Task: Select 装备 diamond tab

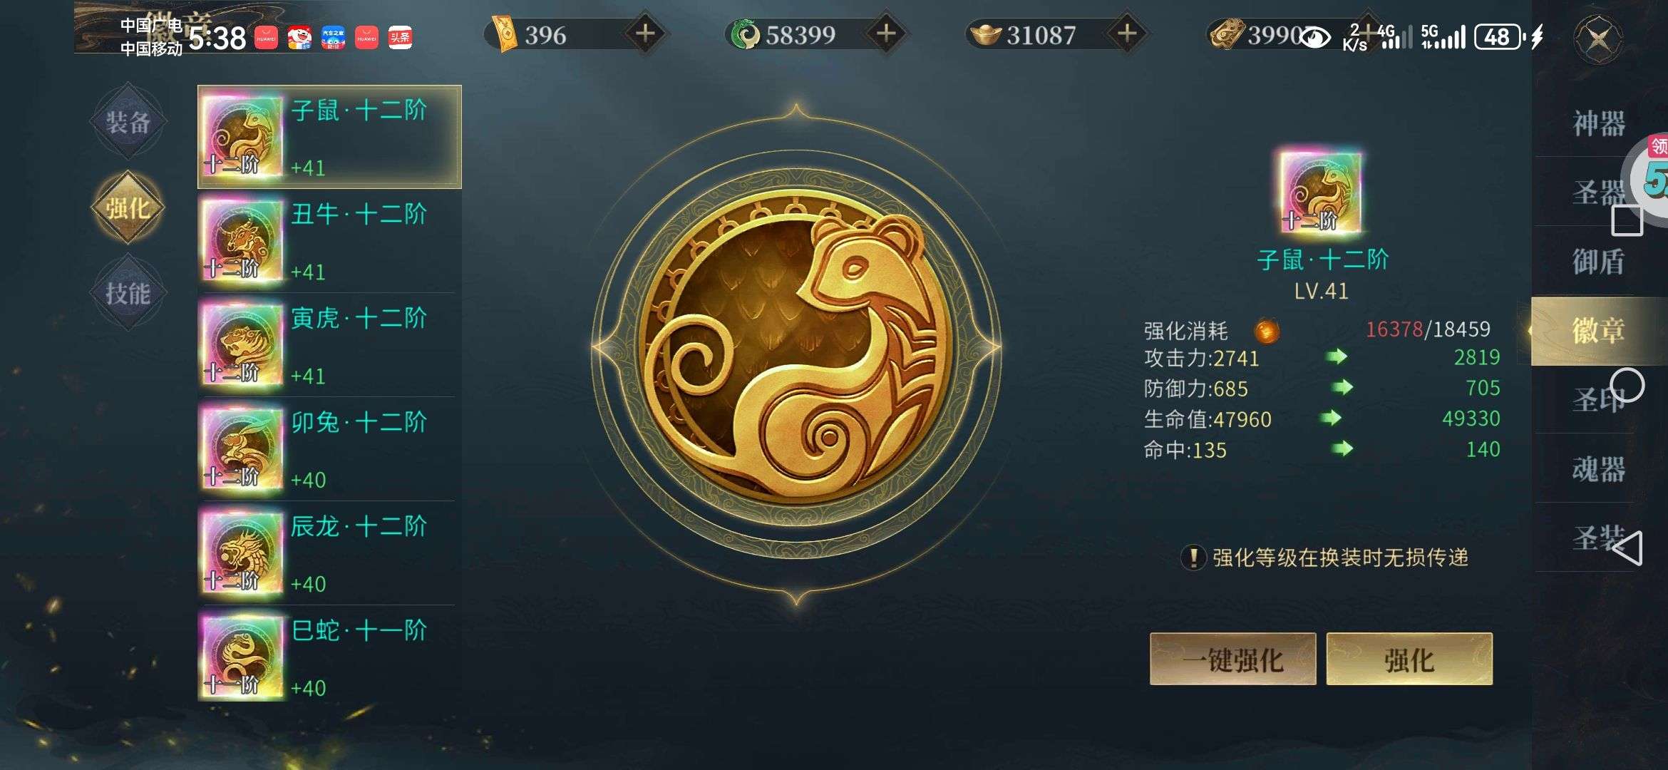Action: [x=128, y=122]
